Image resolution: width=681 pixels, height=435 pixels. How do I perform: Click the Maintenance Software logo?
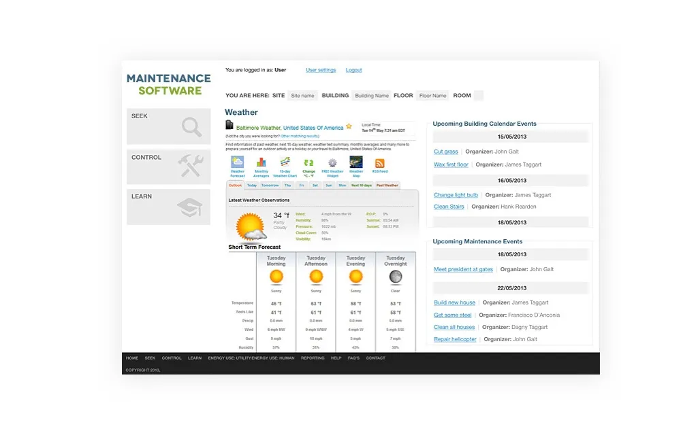(x=168, y=84)
